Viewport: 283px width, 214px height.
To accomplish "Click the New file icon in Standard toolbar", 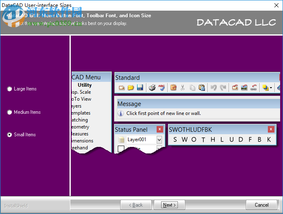I will tap(121, 88).
